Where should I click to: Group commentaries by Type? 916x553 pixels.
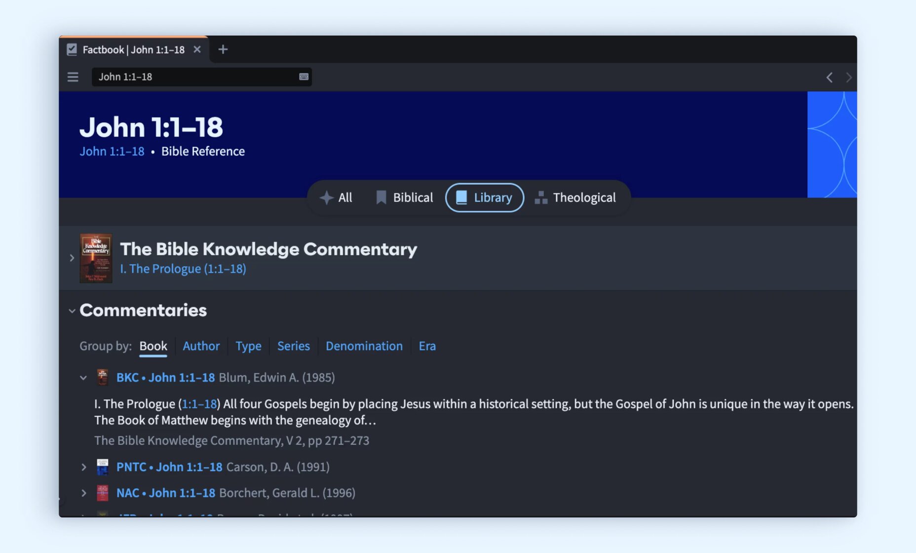[x=248, y=346]
